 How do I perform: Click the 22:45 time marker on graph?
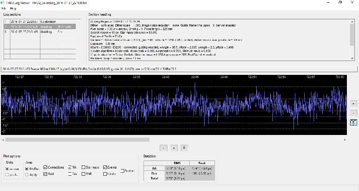pos(195,77)
